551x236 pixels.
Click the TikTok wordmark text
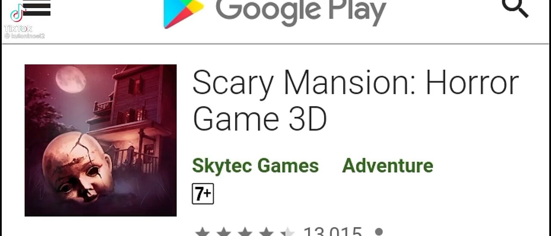(x=18, y=28)
